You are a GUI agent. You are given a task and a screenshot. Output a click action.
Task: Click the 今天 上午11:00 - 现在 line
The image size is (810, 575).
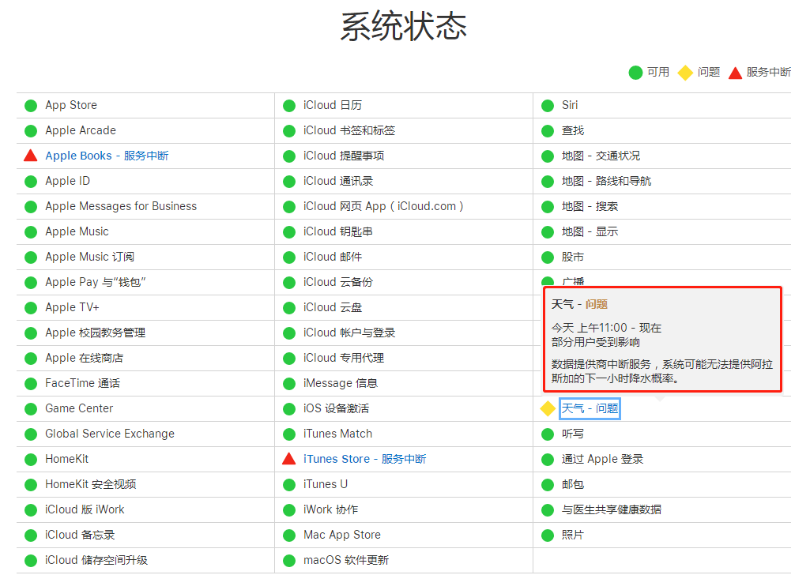tap(606, 328)
